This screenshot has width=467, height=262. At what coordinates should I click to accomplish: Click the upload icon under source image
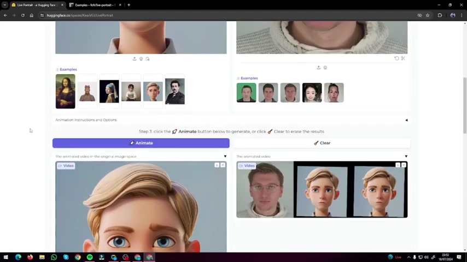click(x=135, y=59)
